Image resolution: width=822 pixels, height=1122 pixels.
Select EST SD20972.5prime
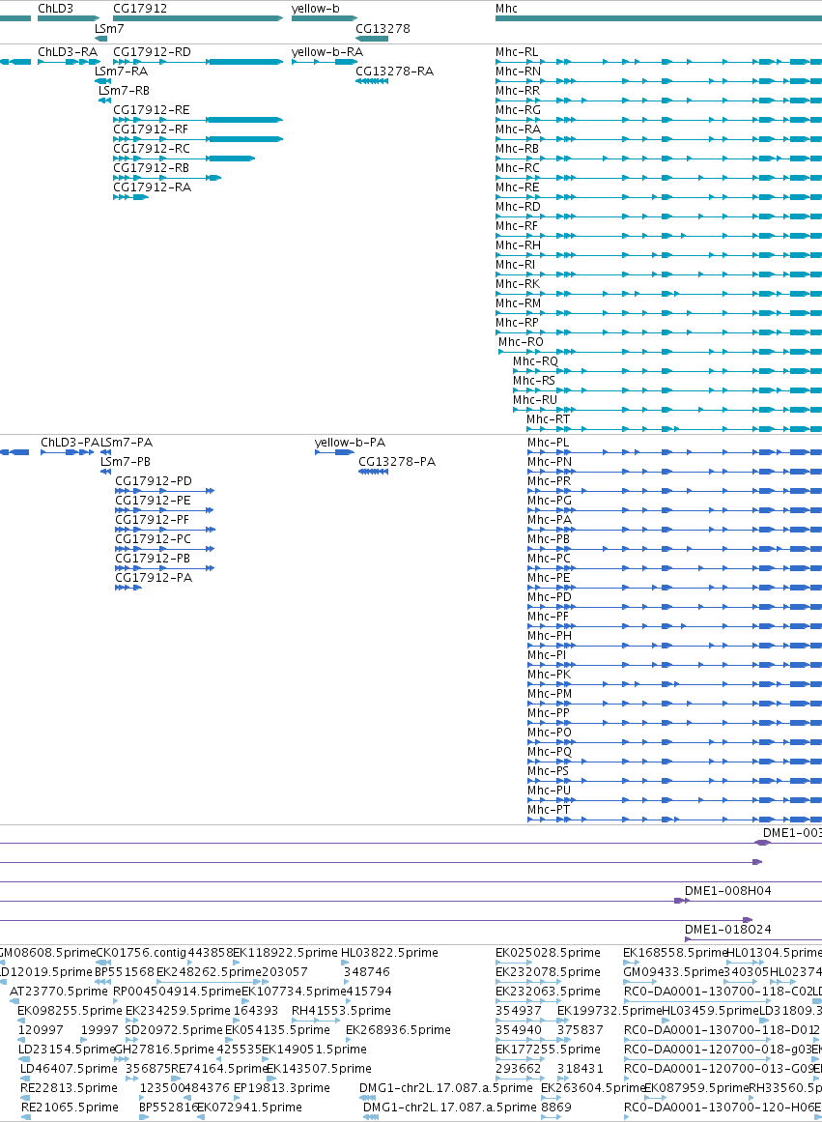pyautogui.click(x=174, y=1030)
